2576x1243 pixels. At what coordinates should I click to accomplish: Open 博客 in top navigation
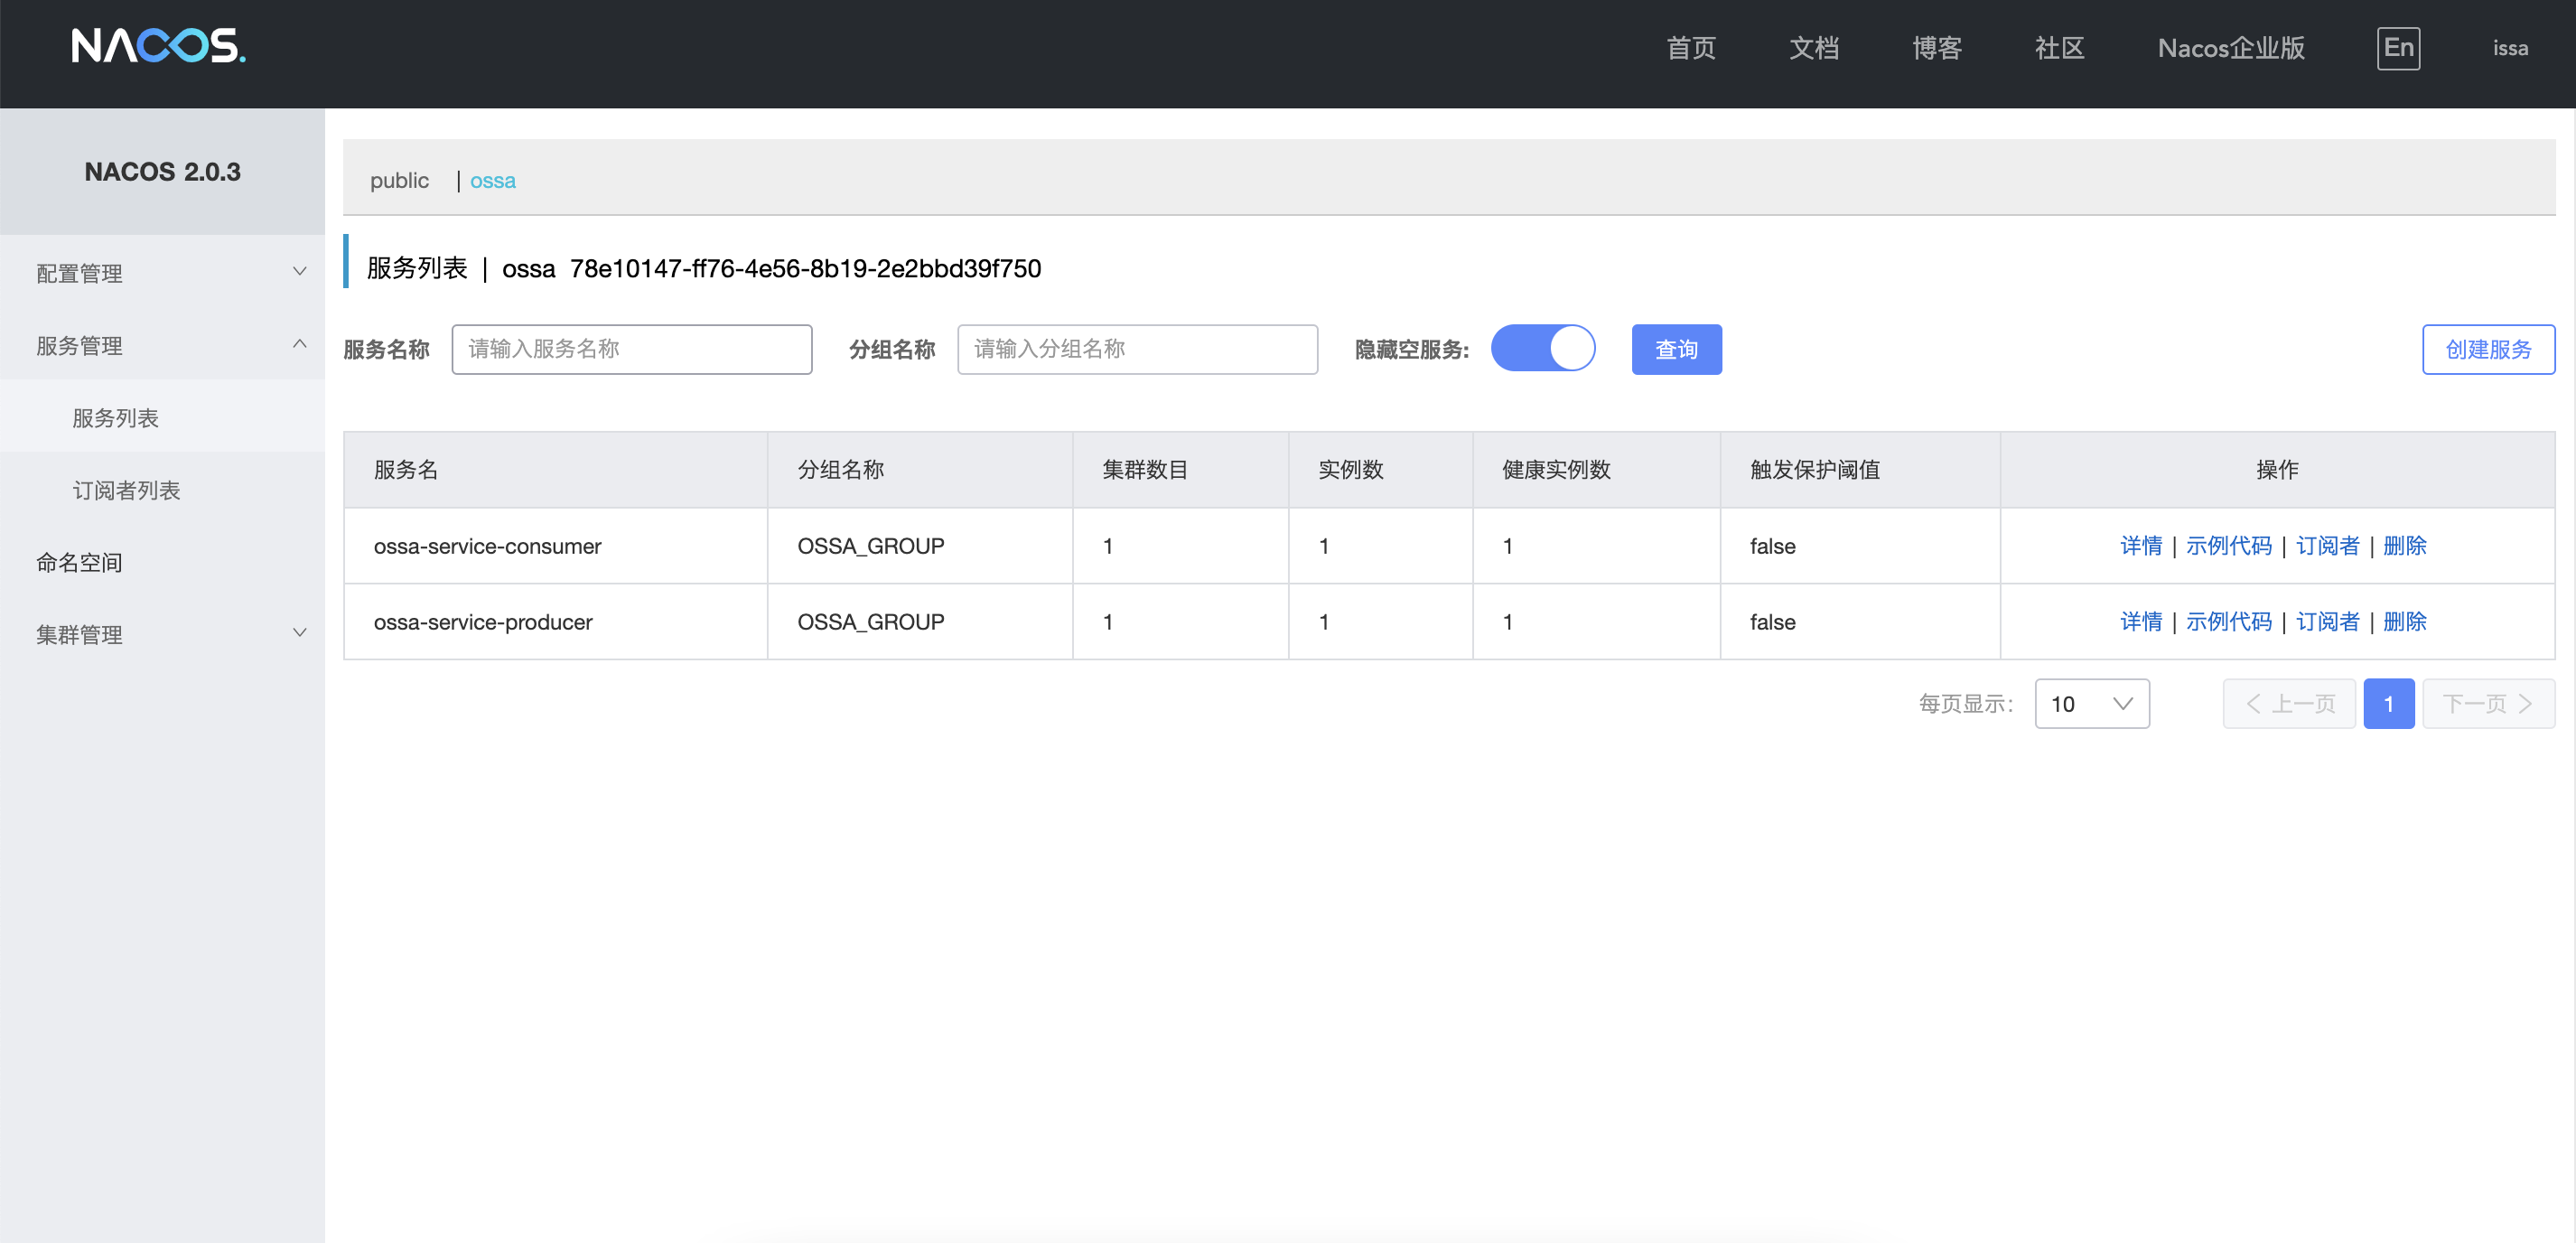(1936, 48)
